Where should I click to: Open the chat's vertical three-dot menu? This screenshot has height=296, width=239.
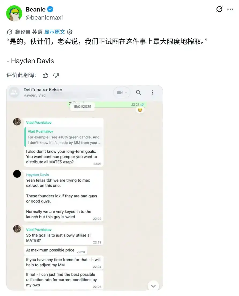point(152,92)
